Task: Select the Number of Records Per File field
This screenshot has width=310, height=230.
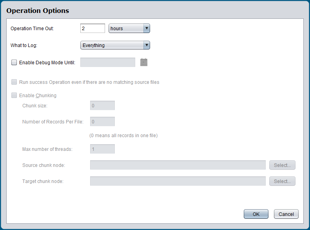Action: (x=102, y=122)
